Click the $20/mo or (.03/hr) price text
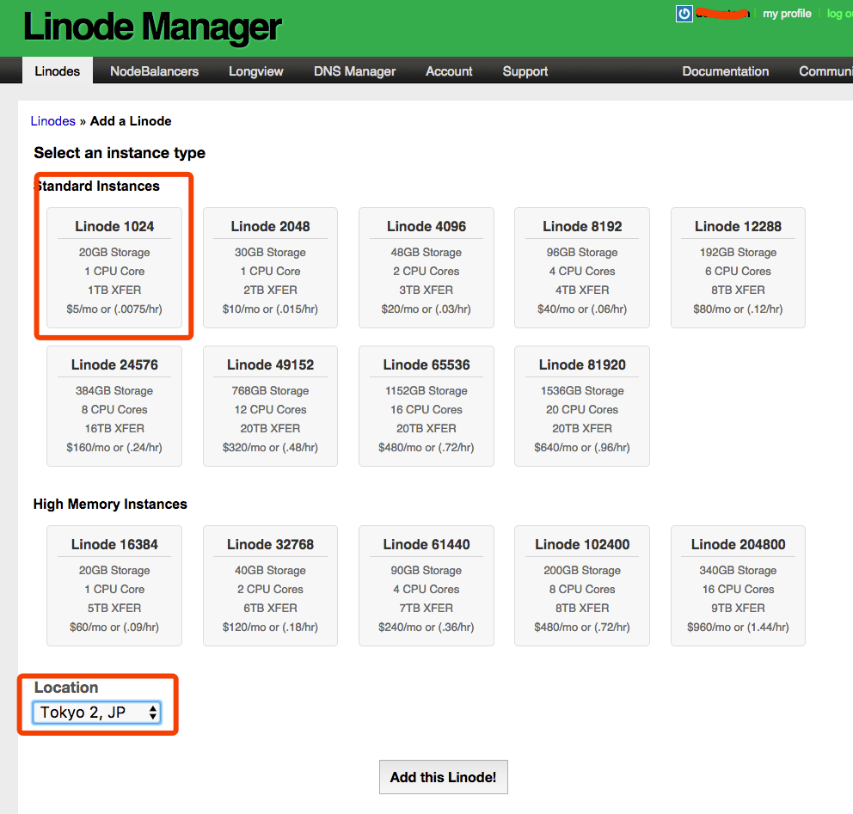Image resolution: width=853 pixels, height=814 pixels. click(x=426, y=309)
